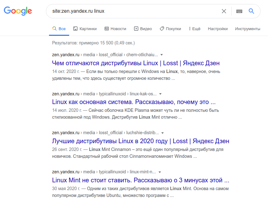This screenshot has width=268, height=205.
Task: Switch to the Новости tab
Action: pyautogui.click(x=115, y=29)
